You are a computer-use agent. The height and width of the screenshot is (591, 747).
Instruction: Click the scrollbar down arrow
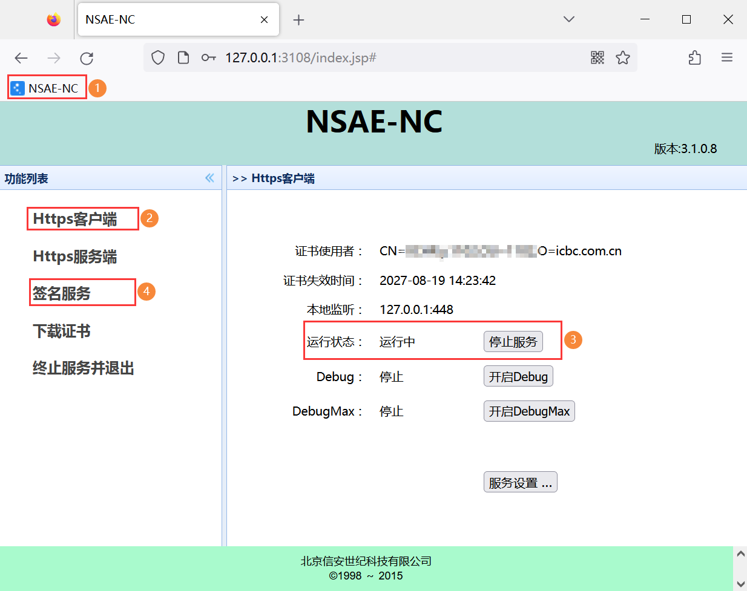click(740, 584)
